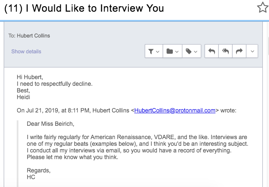
Task: Click the email subject title
Action: click(x=84, y=8)
